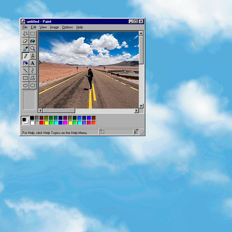Minimize the Paint window
The height and width of the screenshot is (232, 232).
131,22
